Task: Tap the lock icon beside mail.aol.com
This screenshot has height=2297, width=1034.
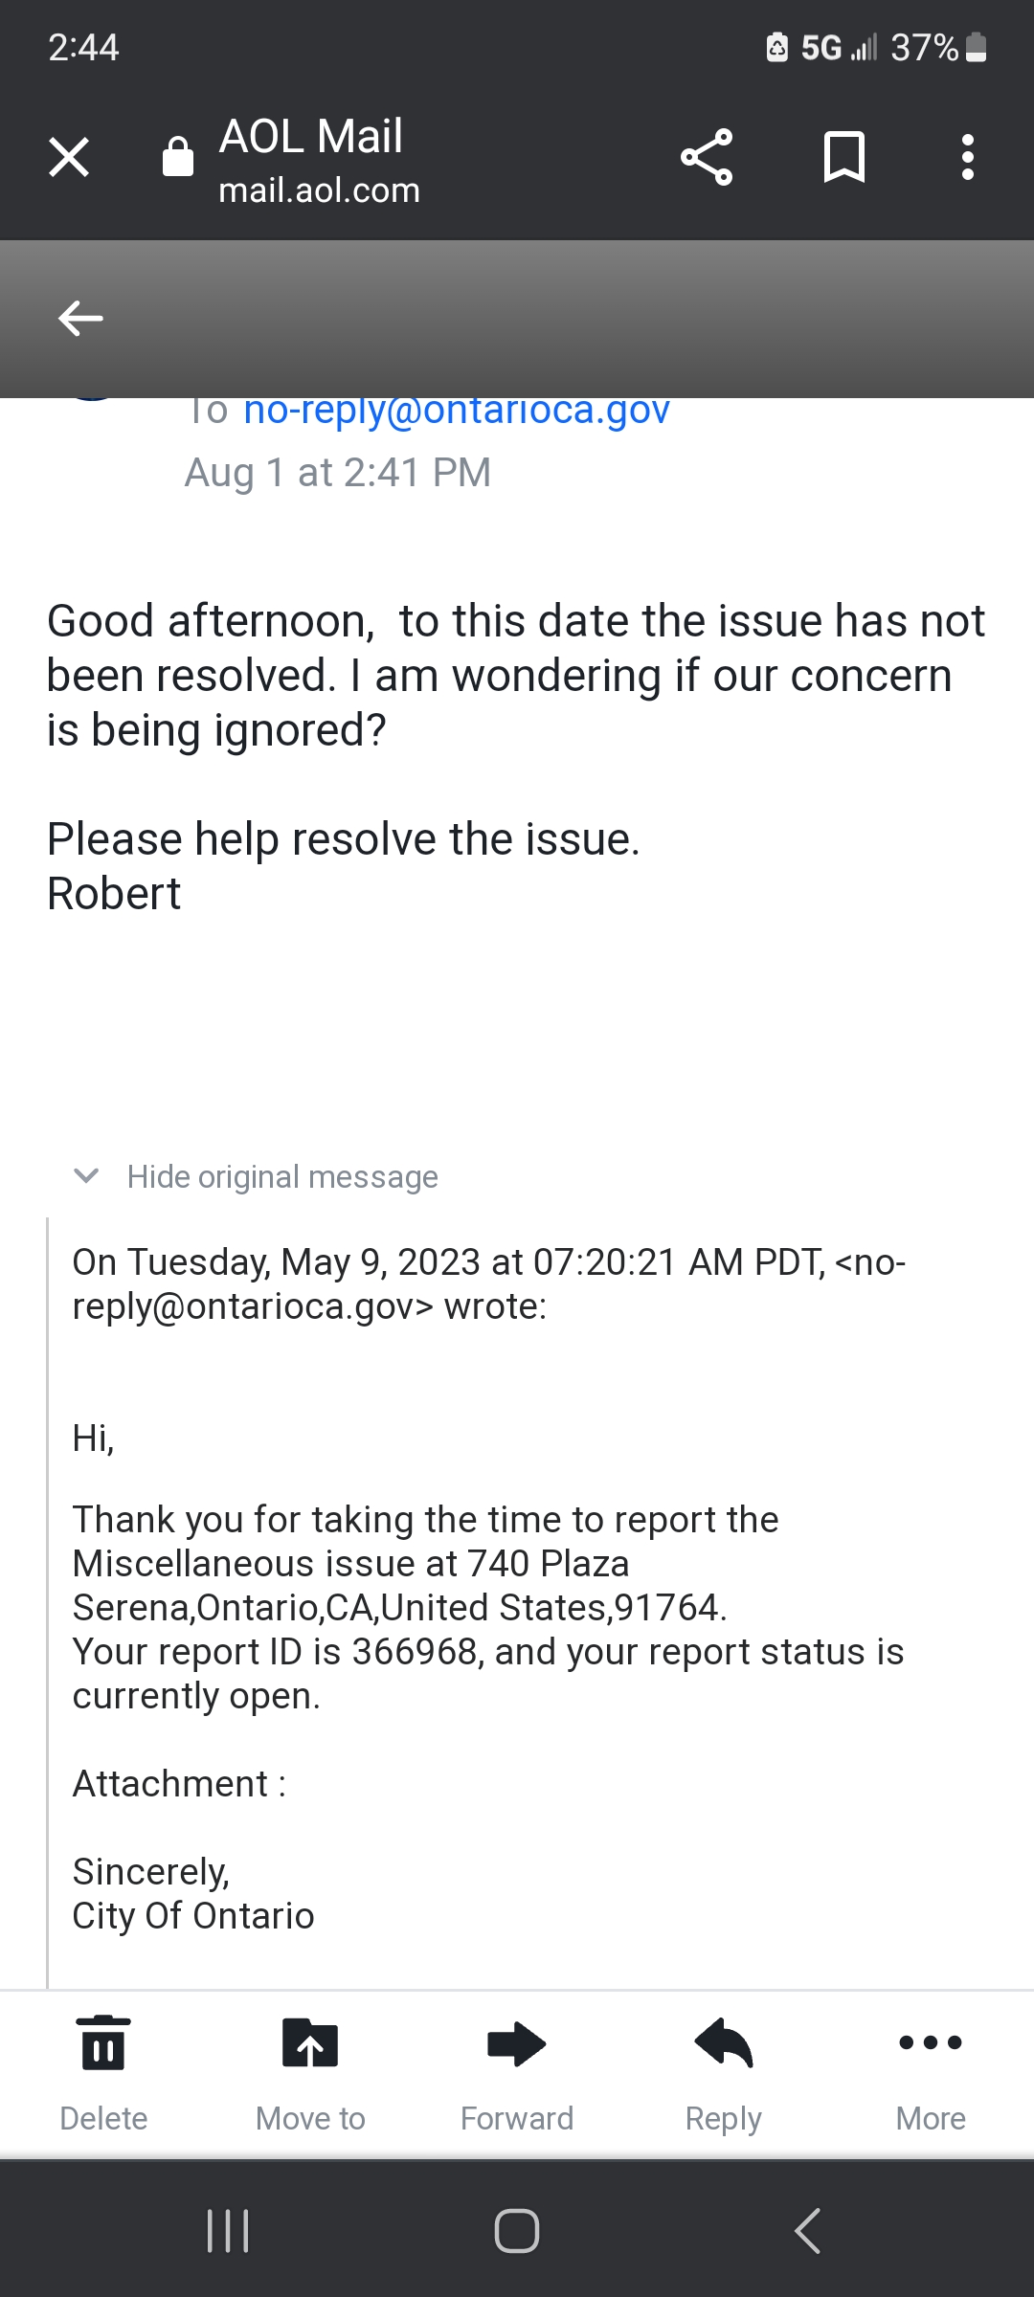Action: click(178, 157)
